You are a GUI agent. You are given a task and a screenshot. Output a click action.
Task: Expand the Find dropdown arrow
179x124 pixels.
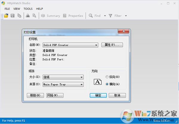coord(105,16)
